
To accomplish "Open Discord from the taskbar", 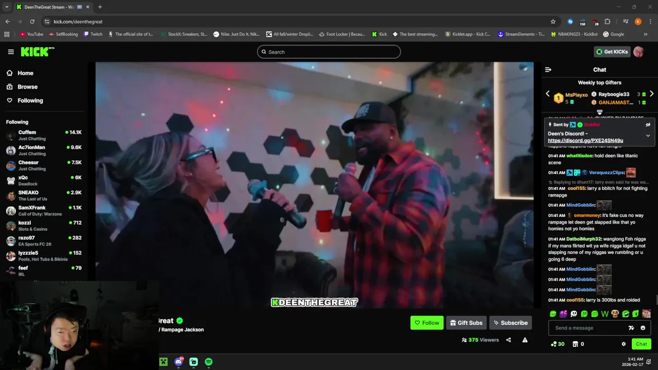I will click(x=178, y=362).
